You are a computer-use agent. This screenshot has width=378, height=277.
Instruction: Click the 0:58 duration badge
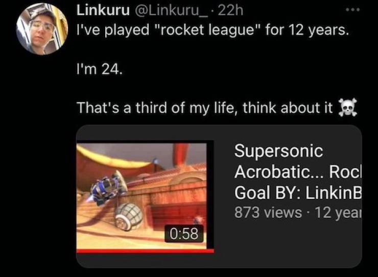tap(184, 234)
